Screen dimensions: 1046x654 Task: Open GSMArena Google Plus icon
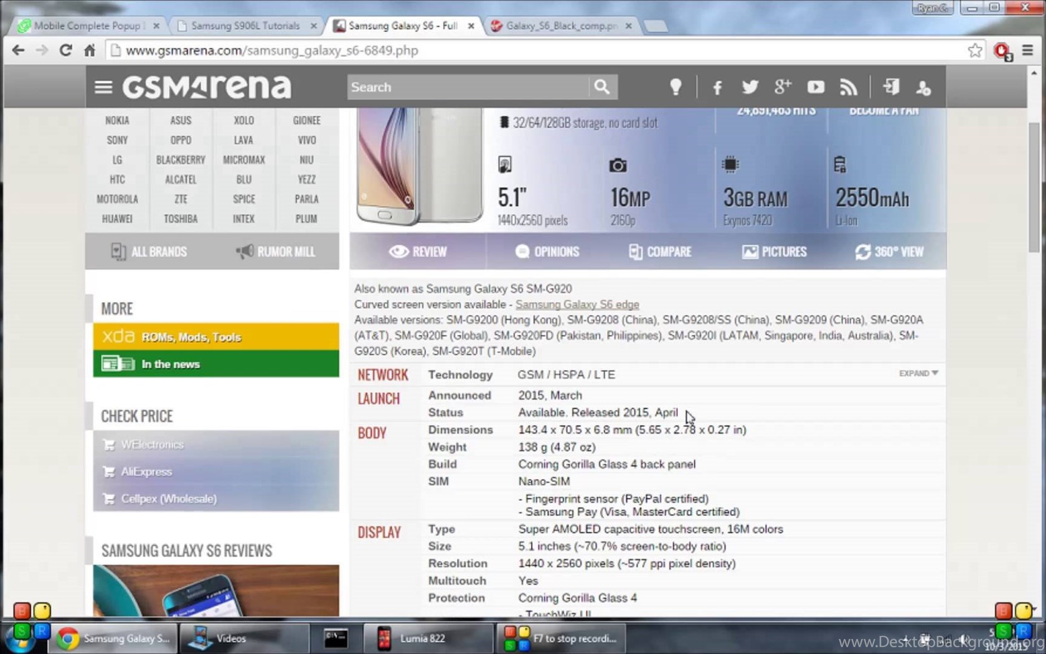pos(783,87)
